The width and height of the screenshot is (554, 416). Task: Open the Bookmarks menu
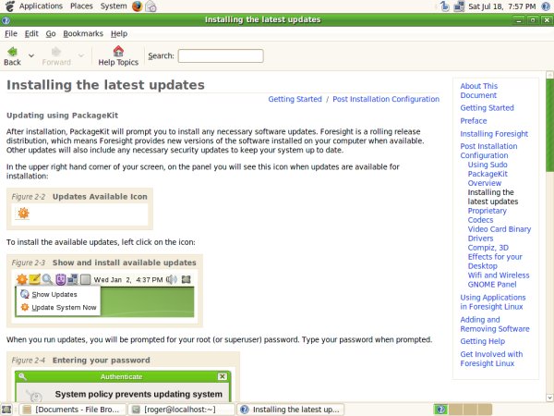point(83,33)
